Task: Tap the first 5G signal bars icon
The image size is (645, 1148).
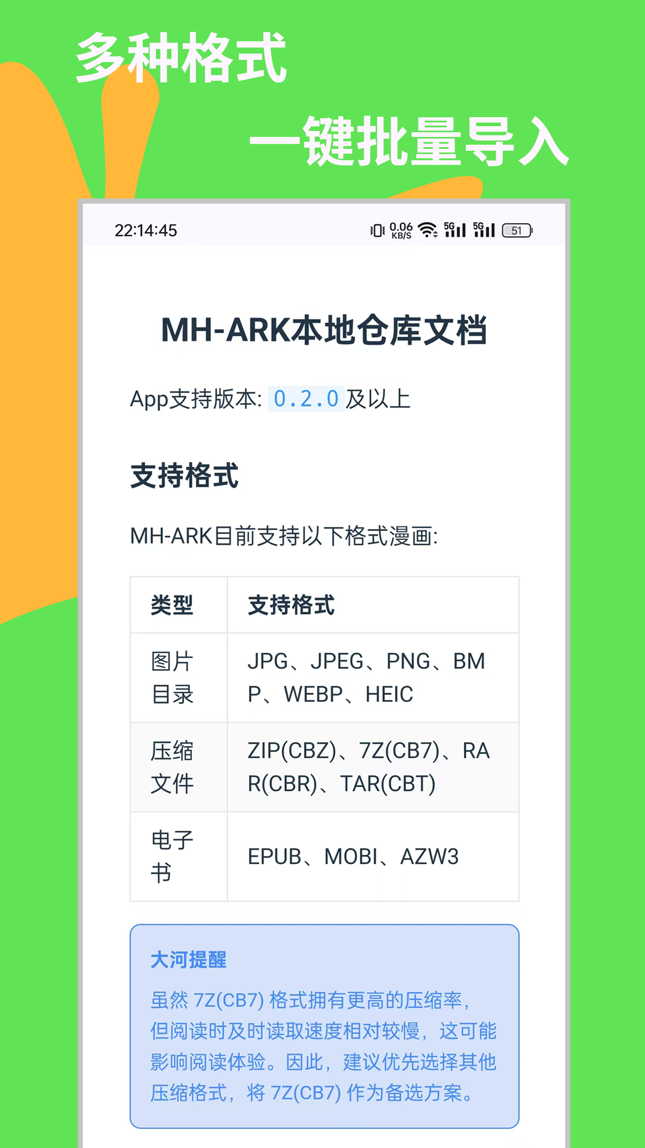Action: [455, 230]
